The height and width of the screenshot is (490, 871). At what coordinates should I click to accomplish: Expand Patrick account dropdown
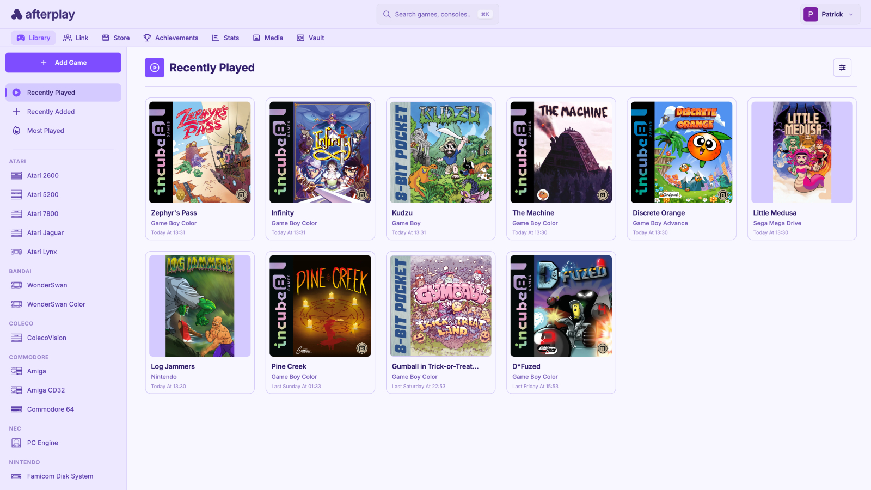click(831, 14)
